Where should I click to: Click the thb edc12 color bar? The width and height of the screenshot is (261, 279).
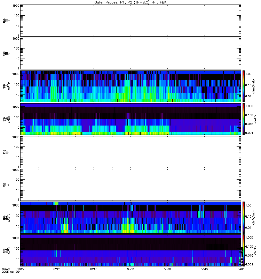point(244,86)
